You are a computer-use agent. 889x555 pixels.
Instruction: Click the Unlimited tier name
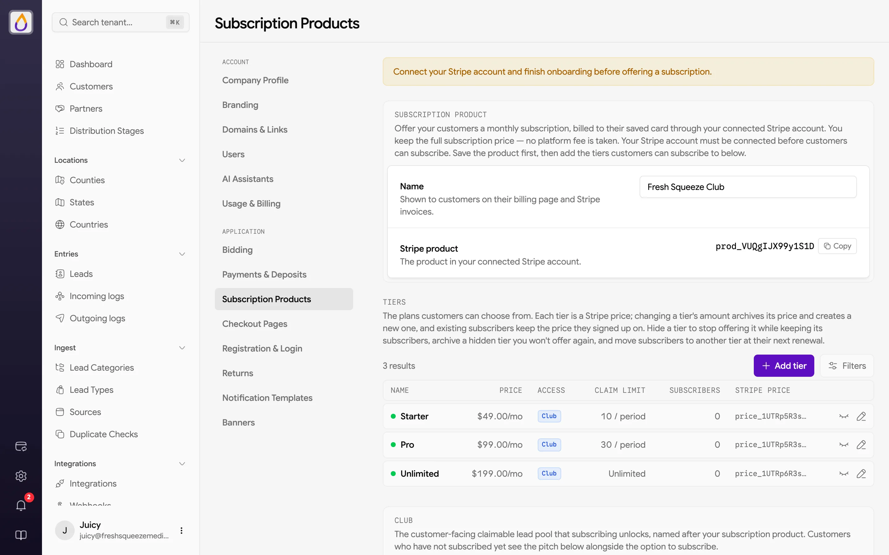pyautogui.click(x=419, y=474)
